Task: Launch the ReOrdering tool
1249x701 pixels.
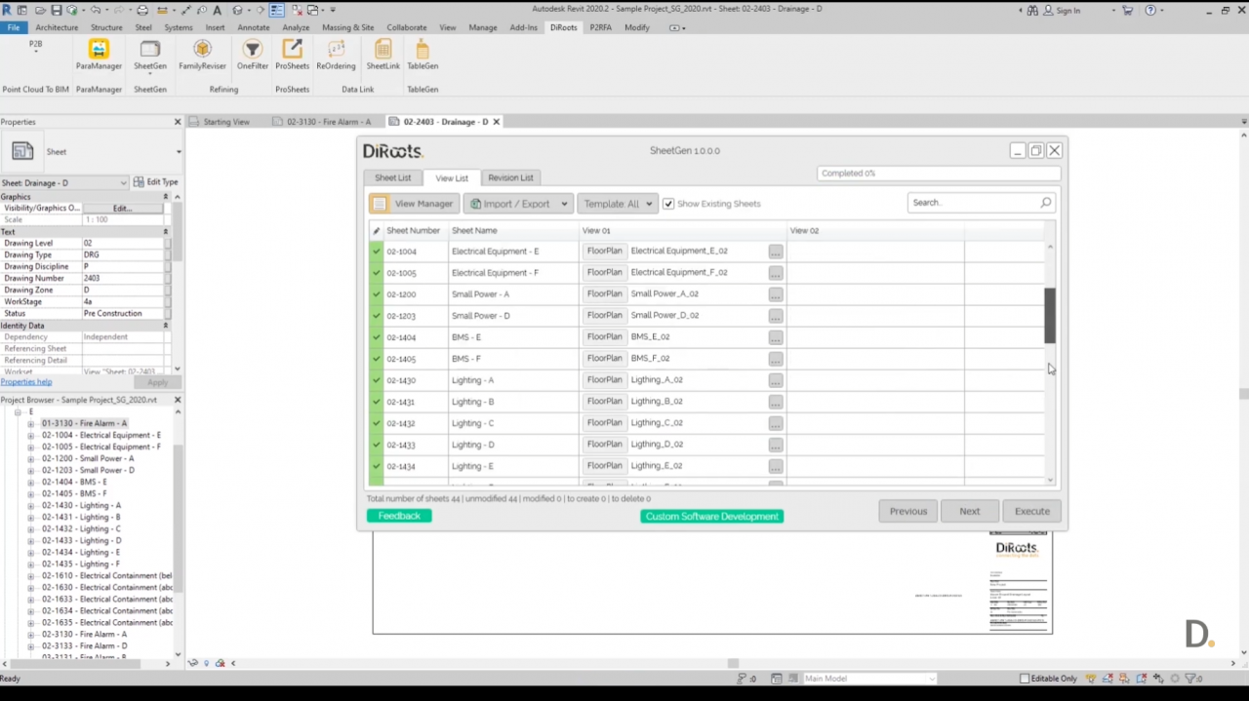Action: pyautogui.click(x=336, y=54)
